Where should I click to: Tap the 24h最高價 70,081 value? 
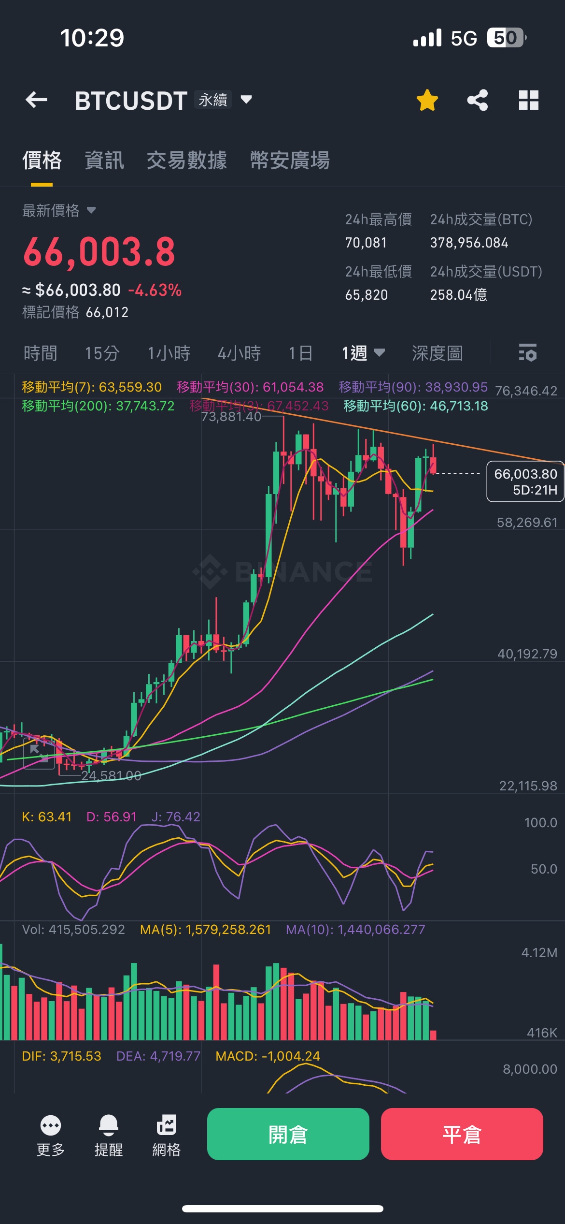point(366,243)
